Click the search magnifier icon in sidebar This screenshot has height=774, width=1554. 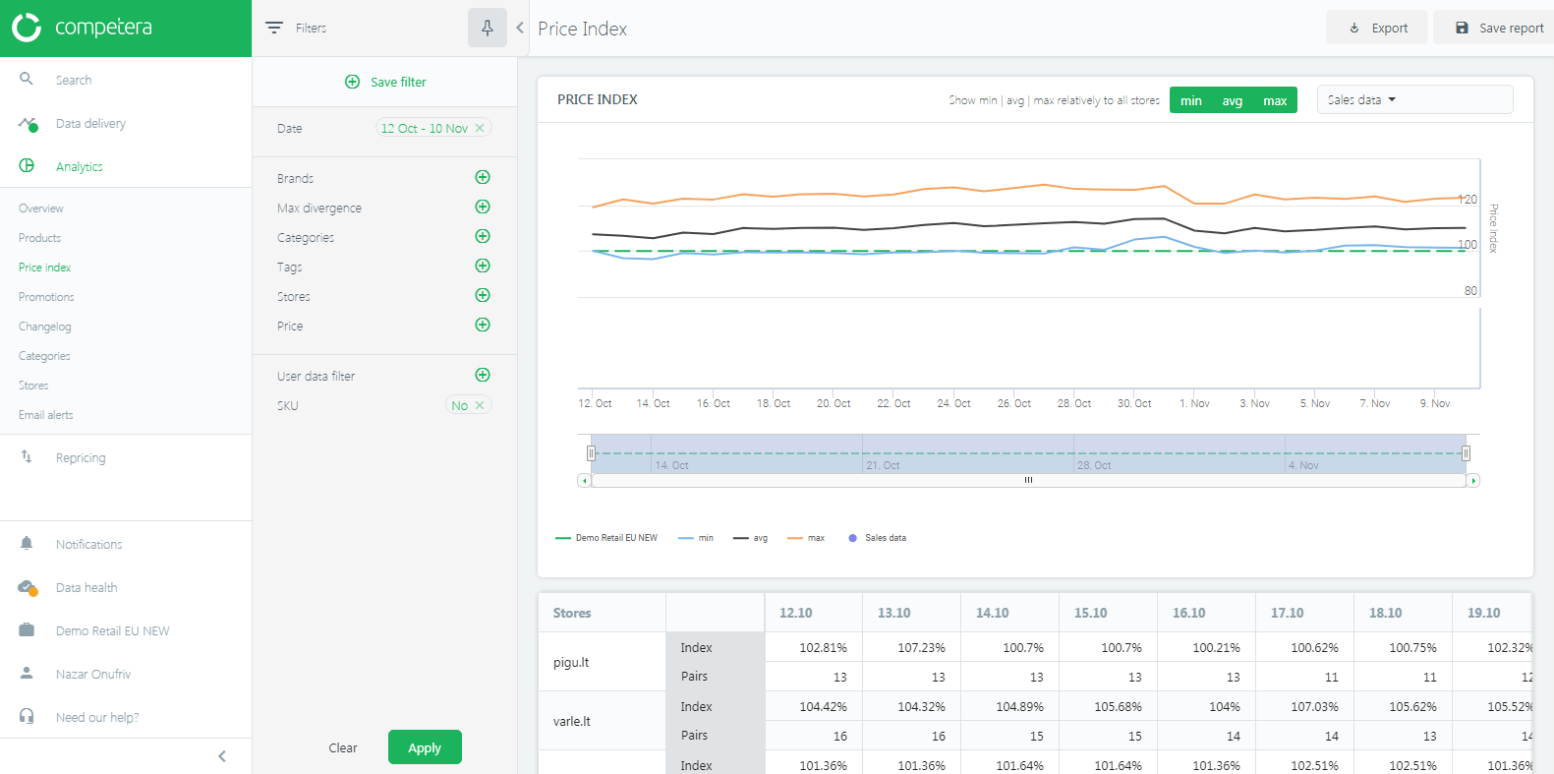tap(27, 79)
